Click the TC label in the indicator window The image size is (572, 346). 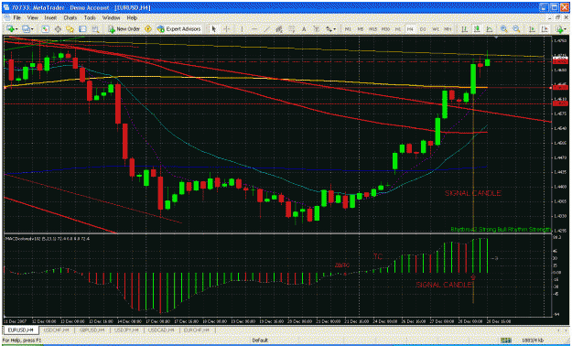(x=378, y=256)
